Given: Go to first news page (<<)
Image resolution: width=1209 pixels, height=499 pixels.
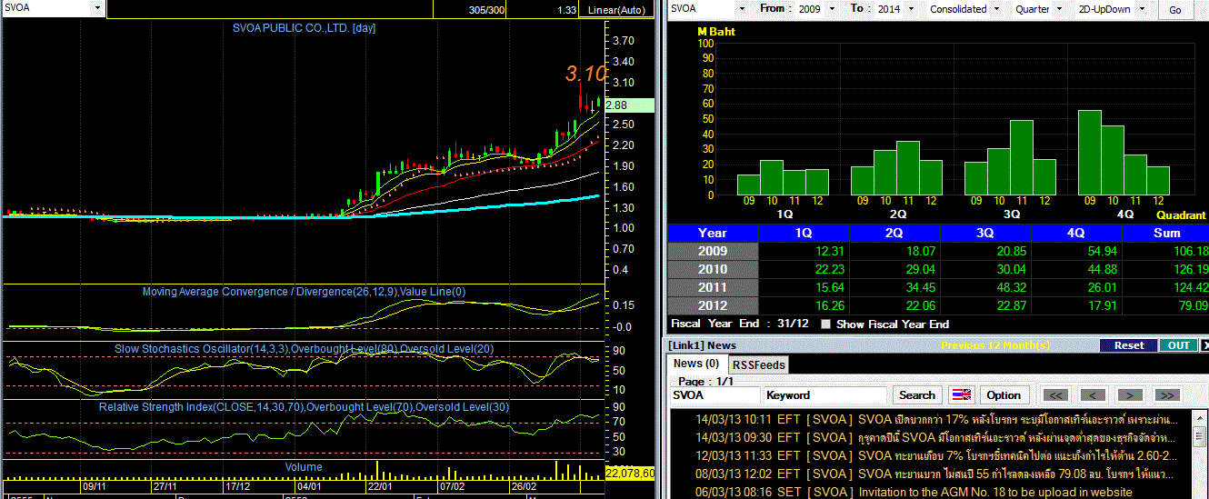Looking at the screenshot, I should [x=1055, y=395].
